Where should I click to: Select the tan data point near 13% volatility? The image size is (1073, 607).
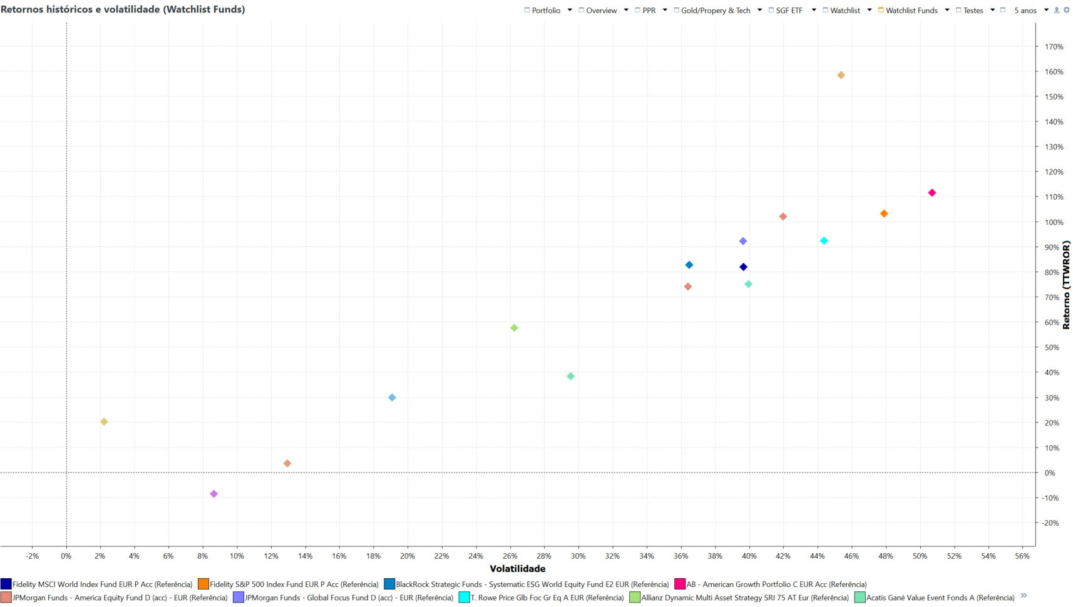(287, 464)
